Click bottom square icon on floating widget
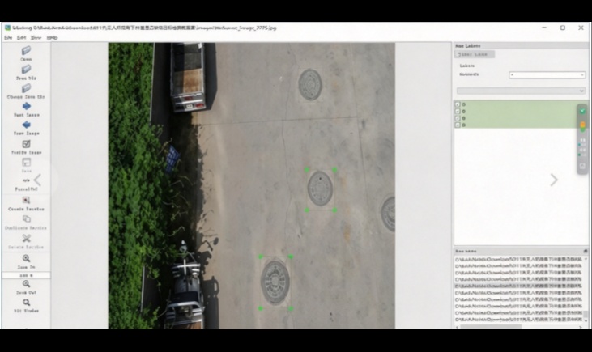The image size is (592, 352). point(582,166)
